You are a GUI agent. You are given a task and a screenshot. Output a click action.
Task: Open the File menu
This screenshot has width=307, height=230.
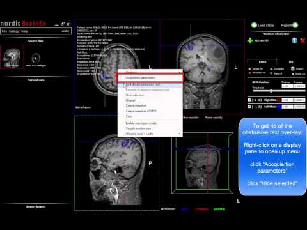click(4, 31)
